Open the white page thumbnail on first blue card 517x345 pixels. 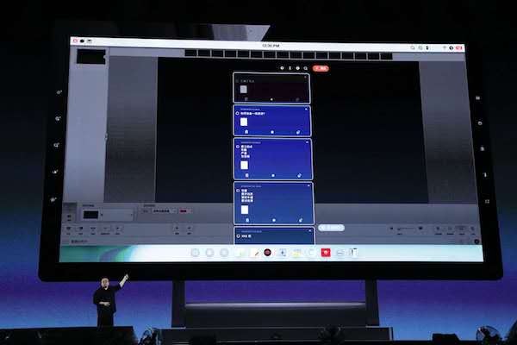tap(244, 122)
